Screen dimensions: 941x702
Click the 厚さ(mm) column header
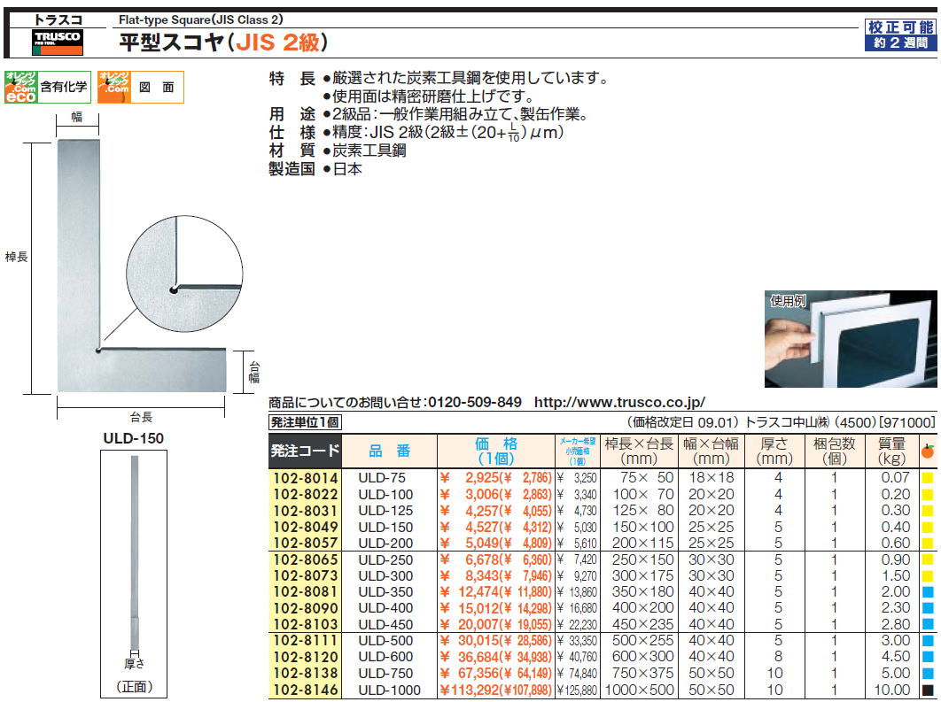point(774,451)
